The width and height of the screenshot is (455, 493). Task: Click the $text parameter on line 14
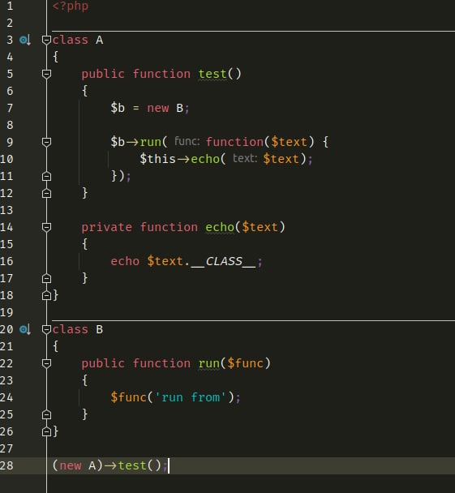pyautogui.click(x=260, y=227)
